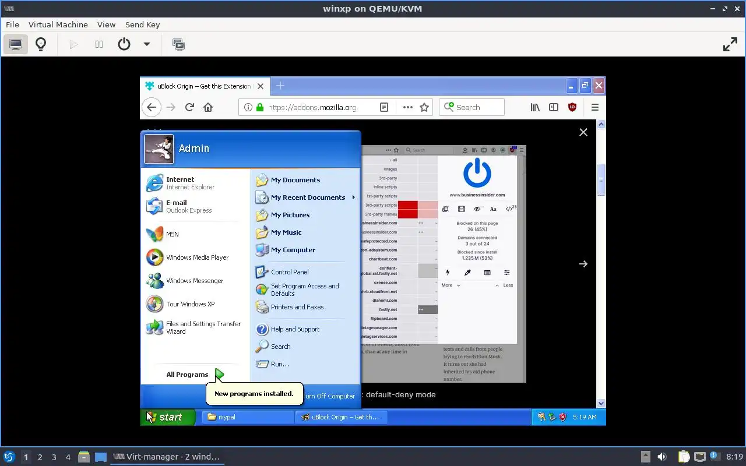Screen dimensions: 746x466
Task: Click the uBlock screenshot preview image
Action: pos(444,264)
